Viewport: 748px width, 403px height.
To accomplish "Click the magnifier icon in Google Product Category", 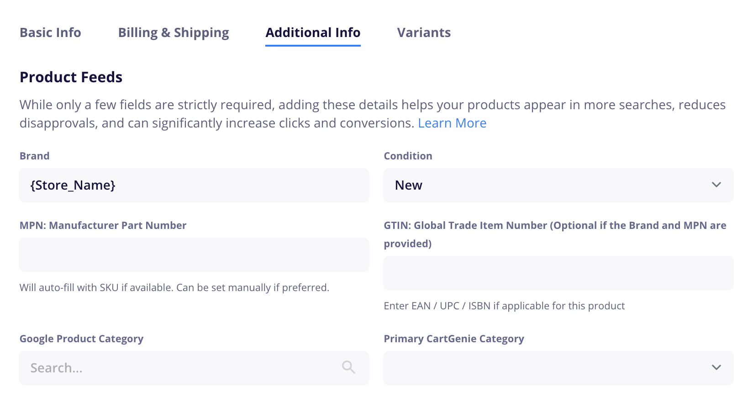I will coord(348,367).
